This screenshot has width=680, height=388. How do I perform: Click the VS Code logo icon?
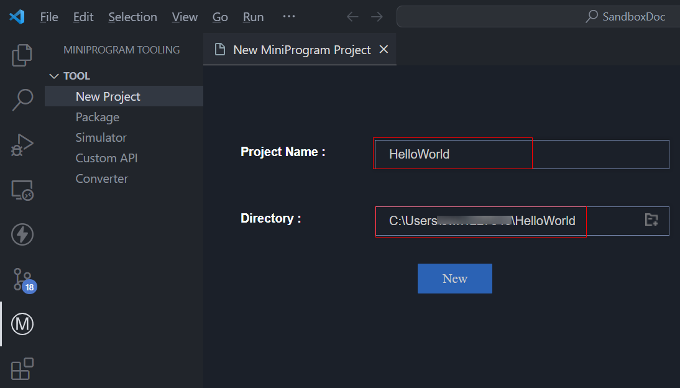point(17,17)
